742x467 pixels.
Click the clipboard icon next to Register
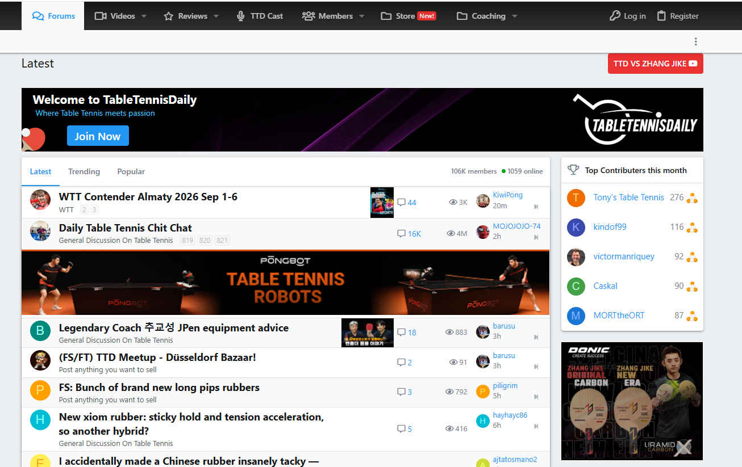661,16
